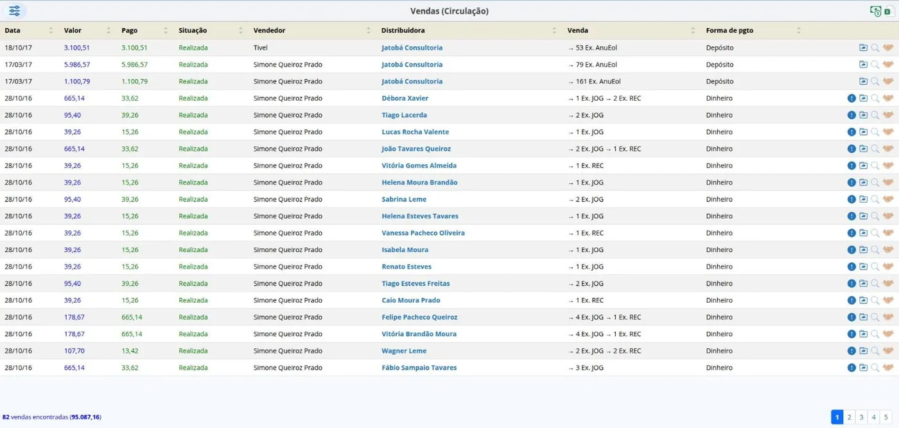This screenshot has height=428, width=899.
Task: Click the blue alert icon in Débora Xavier's row
Action: click(851, 98)
